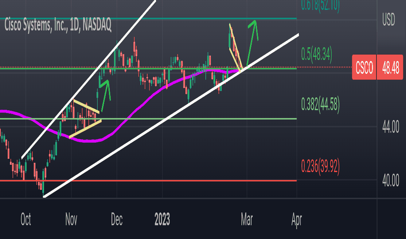Click the Mar label on time axis
The image size is (406, 239).
[x=247, y=219]
